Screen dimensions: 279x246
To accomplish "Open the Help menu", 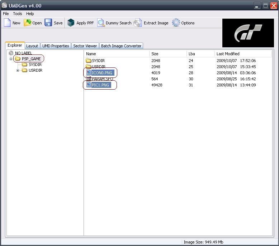I will click(x=30, y=14).
